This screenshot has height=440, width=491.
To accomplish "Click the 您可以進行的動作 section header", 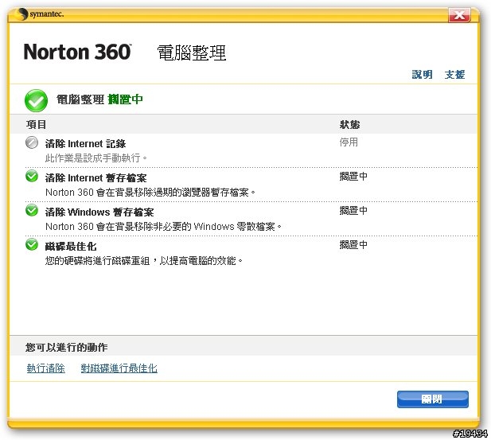I will 66,347.
